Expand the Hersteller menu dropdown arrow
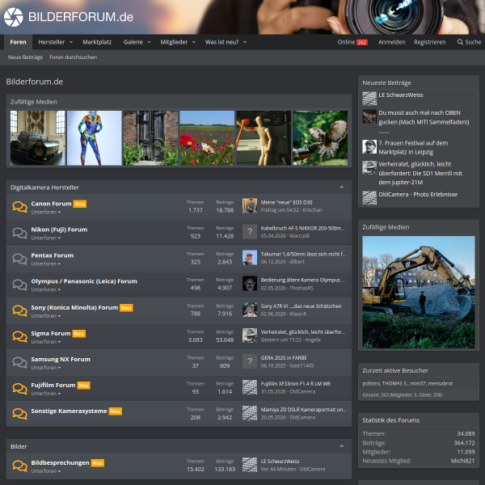This screenshot has width=485, height=485. pos(71,42)
